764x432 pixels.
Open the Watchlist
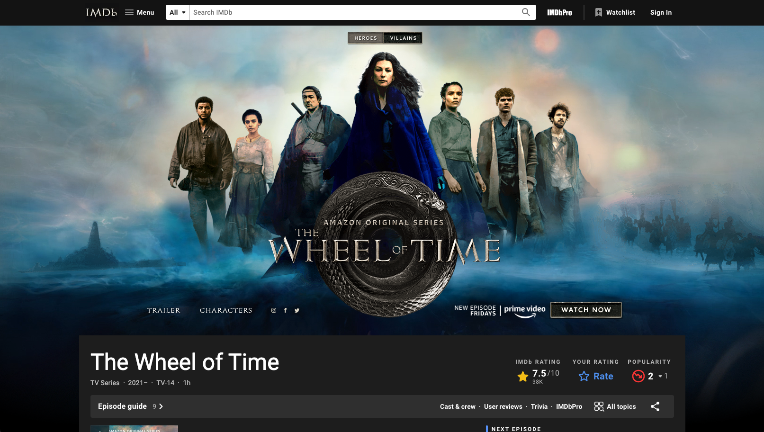[615, 12]
